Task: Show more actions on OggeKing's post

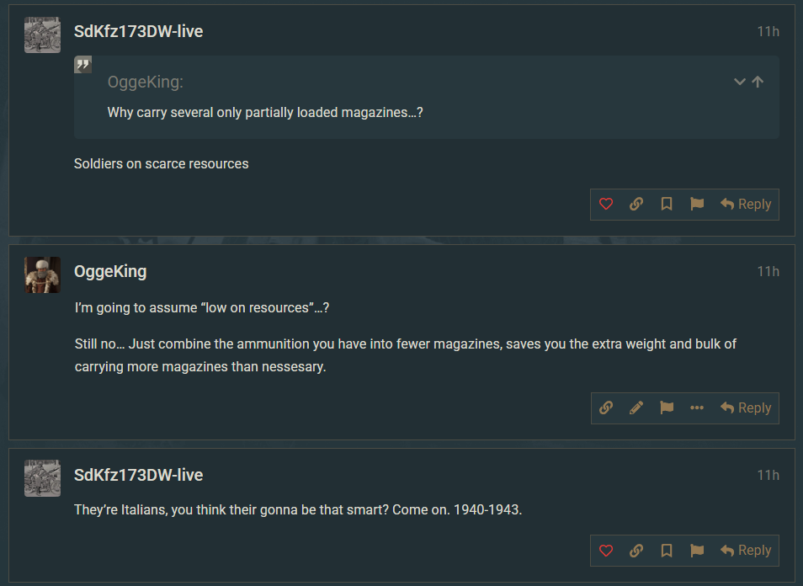Action: (697, 408)
